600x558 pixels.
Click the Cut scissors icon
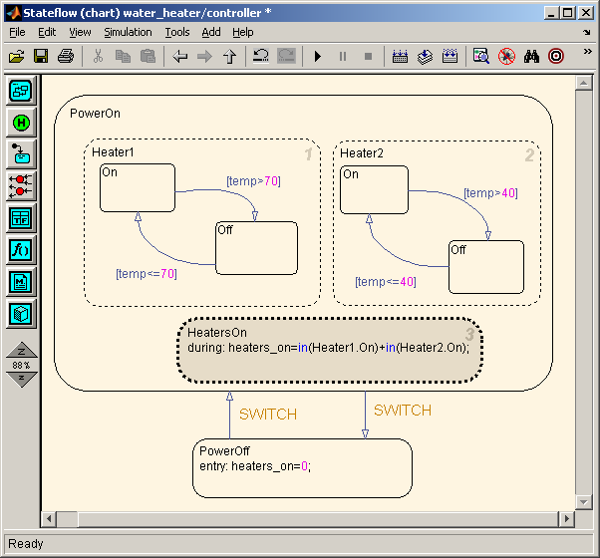pyautogui.click(x=98, y=57)
